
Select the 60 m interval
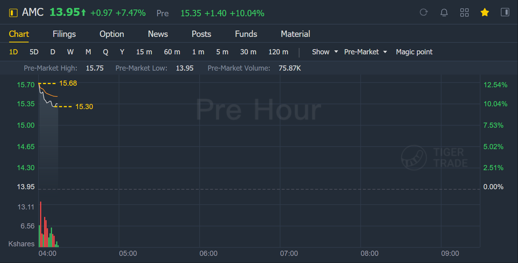click(172, 52)
